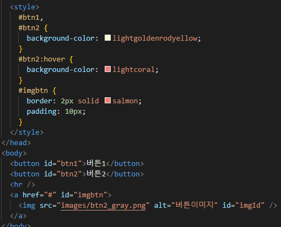Click the #btn1, selector
This screenshot has width=281, height=227.
(31, 18)
